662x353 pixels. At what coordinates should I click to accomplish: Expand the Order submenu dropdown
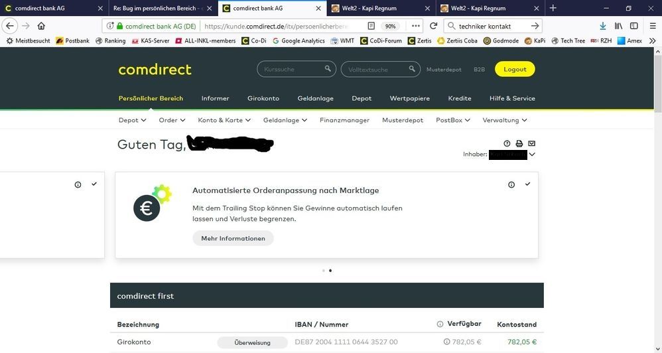click(172, 120)
